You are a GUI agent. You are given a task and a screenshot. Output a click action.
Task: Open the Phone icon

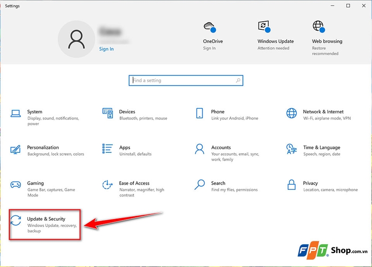[199, 113]
